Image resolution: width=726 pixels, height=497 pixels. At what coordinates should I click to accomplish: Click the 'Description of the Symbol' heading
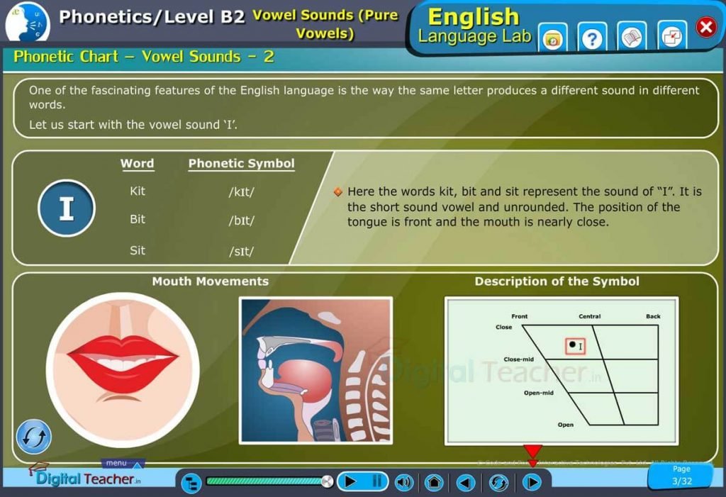tap(557, 281)
